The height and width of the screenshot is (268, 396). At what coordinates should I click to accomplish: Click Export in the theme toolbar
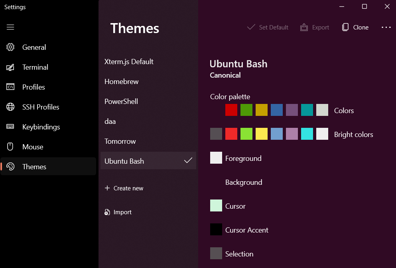click(315, 27)
